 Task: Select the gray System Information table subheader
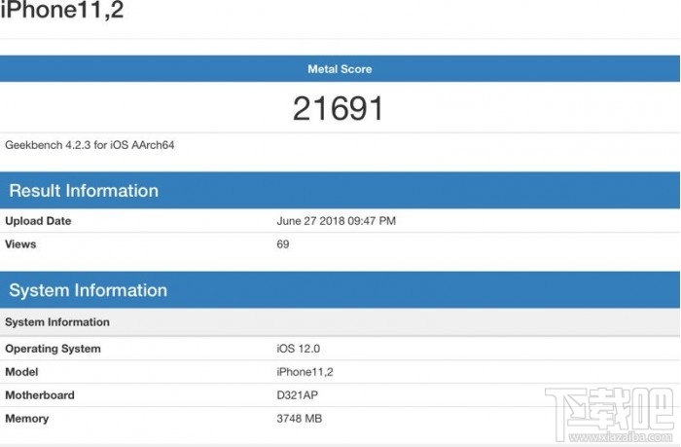pos(340,322)
